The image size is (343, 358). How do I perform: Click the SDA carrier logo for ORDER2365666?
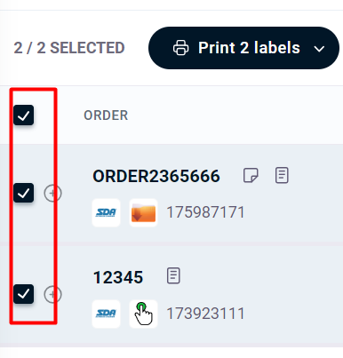(106, 212)
